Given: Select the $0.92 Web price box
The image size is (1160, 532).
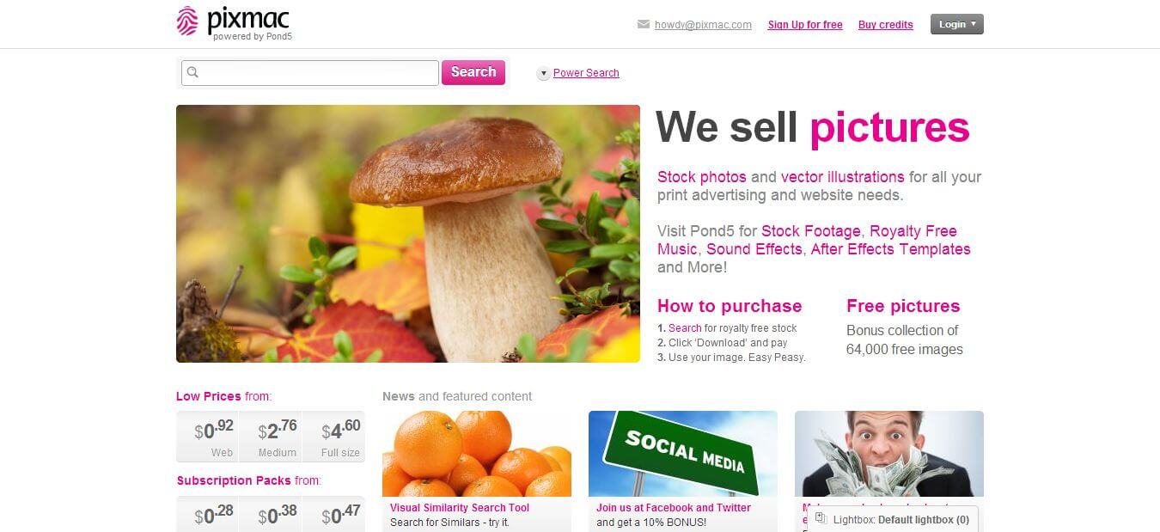Looking at the screenshot, I should coord(207,437).
